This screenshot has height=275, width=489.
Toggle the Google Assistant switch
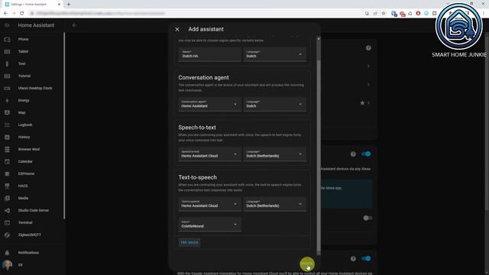[x=366, y=259]
